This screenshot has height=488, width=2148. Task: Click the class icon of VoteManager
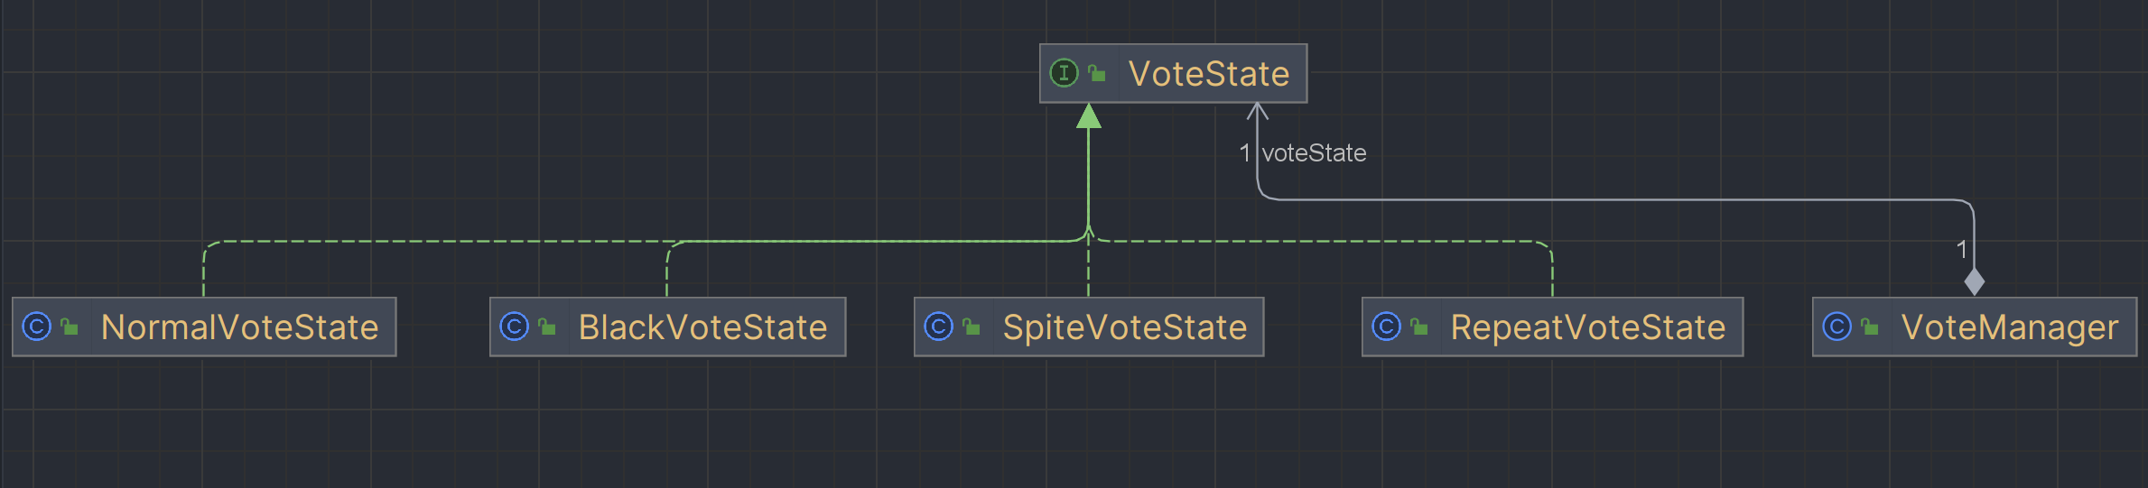[x=1836, y=327]
